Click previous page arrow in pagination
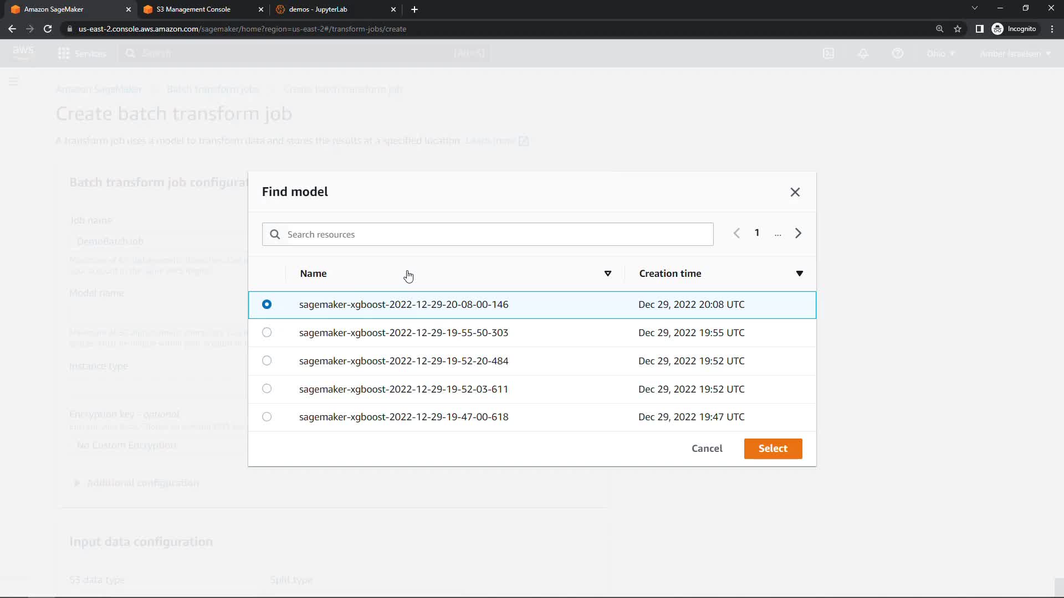The height and width of the screenshot is (598, 1064). [x=736, y=234]
